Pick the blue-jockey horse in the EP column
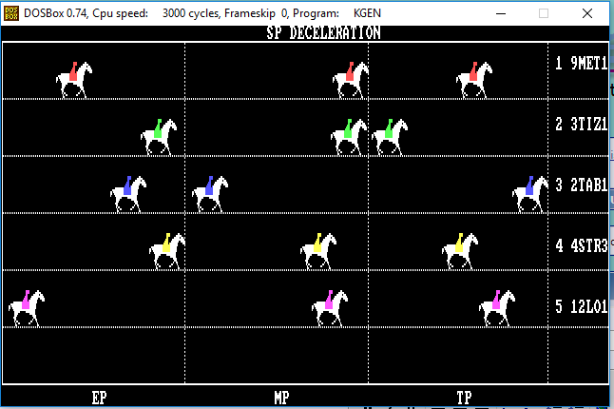The width and height of the screenshot is (614, 409). (x=128, y=194)
